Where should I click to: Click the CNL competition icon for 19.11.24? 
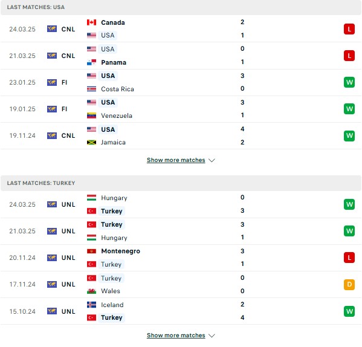click(x=52, y=135)
